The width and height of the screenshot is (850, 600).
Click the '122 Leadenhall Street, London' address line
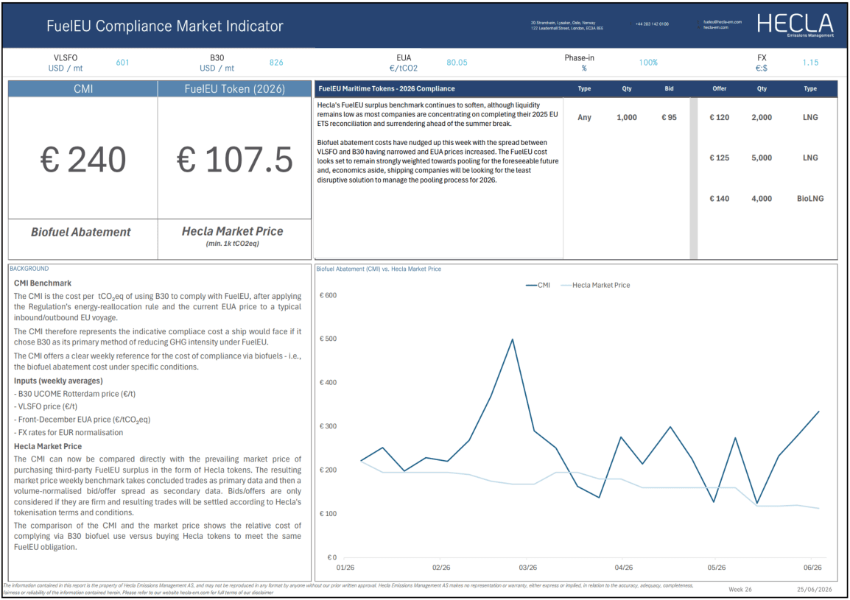[x=566, y=28]
